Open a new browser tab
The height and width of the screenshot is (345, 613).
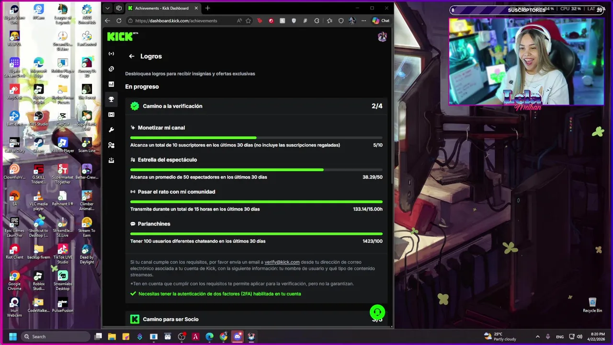[x=207, y=8]
